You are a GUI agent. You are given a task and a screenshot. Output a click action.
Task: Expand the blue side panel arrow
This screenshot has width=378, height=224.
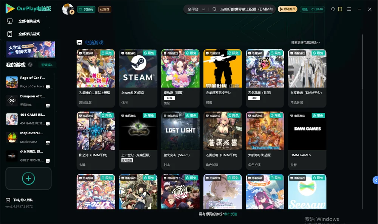pyautogui.click(x=375, y=180)
